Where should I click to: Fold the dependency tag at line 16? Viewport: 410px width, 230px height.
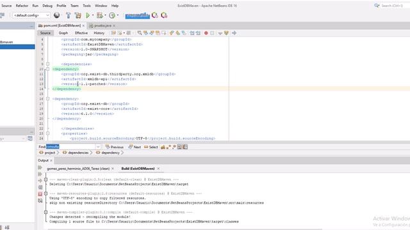point(47,99)
